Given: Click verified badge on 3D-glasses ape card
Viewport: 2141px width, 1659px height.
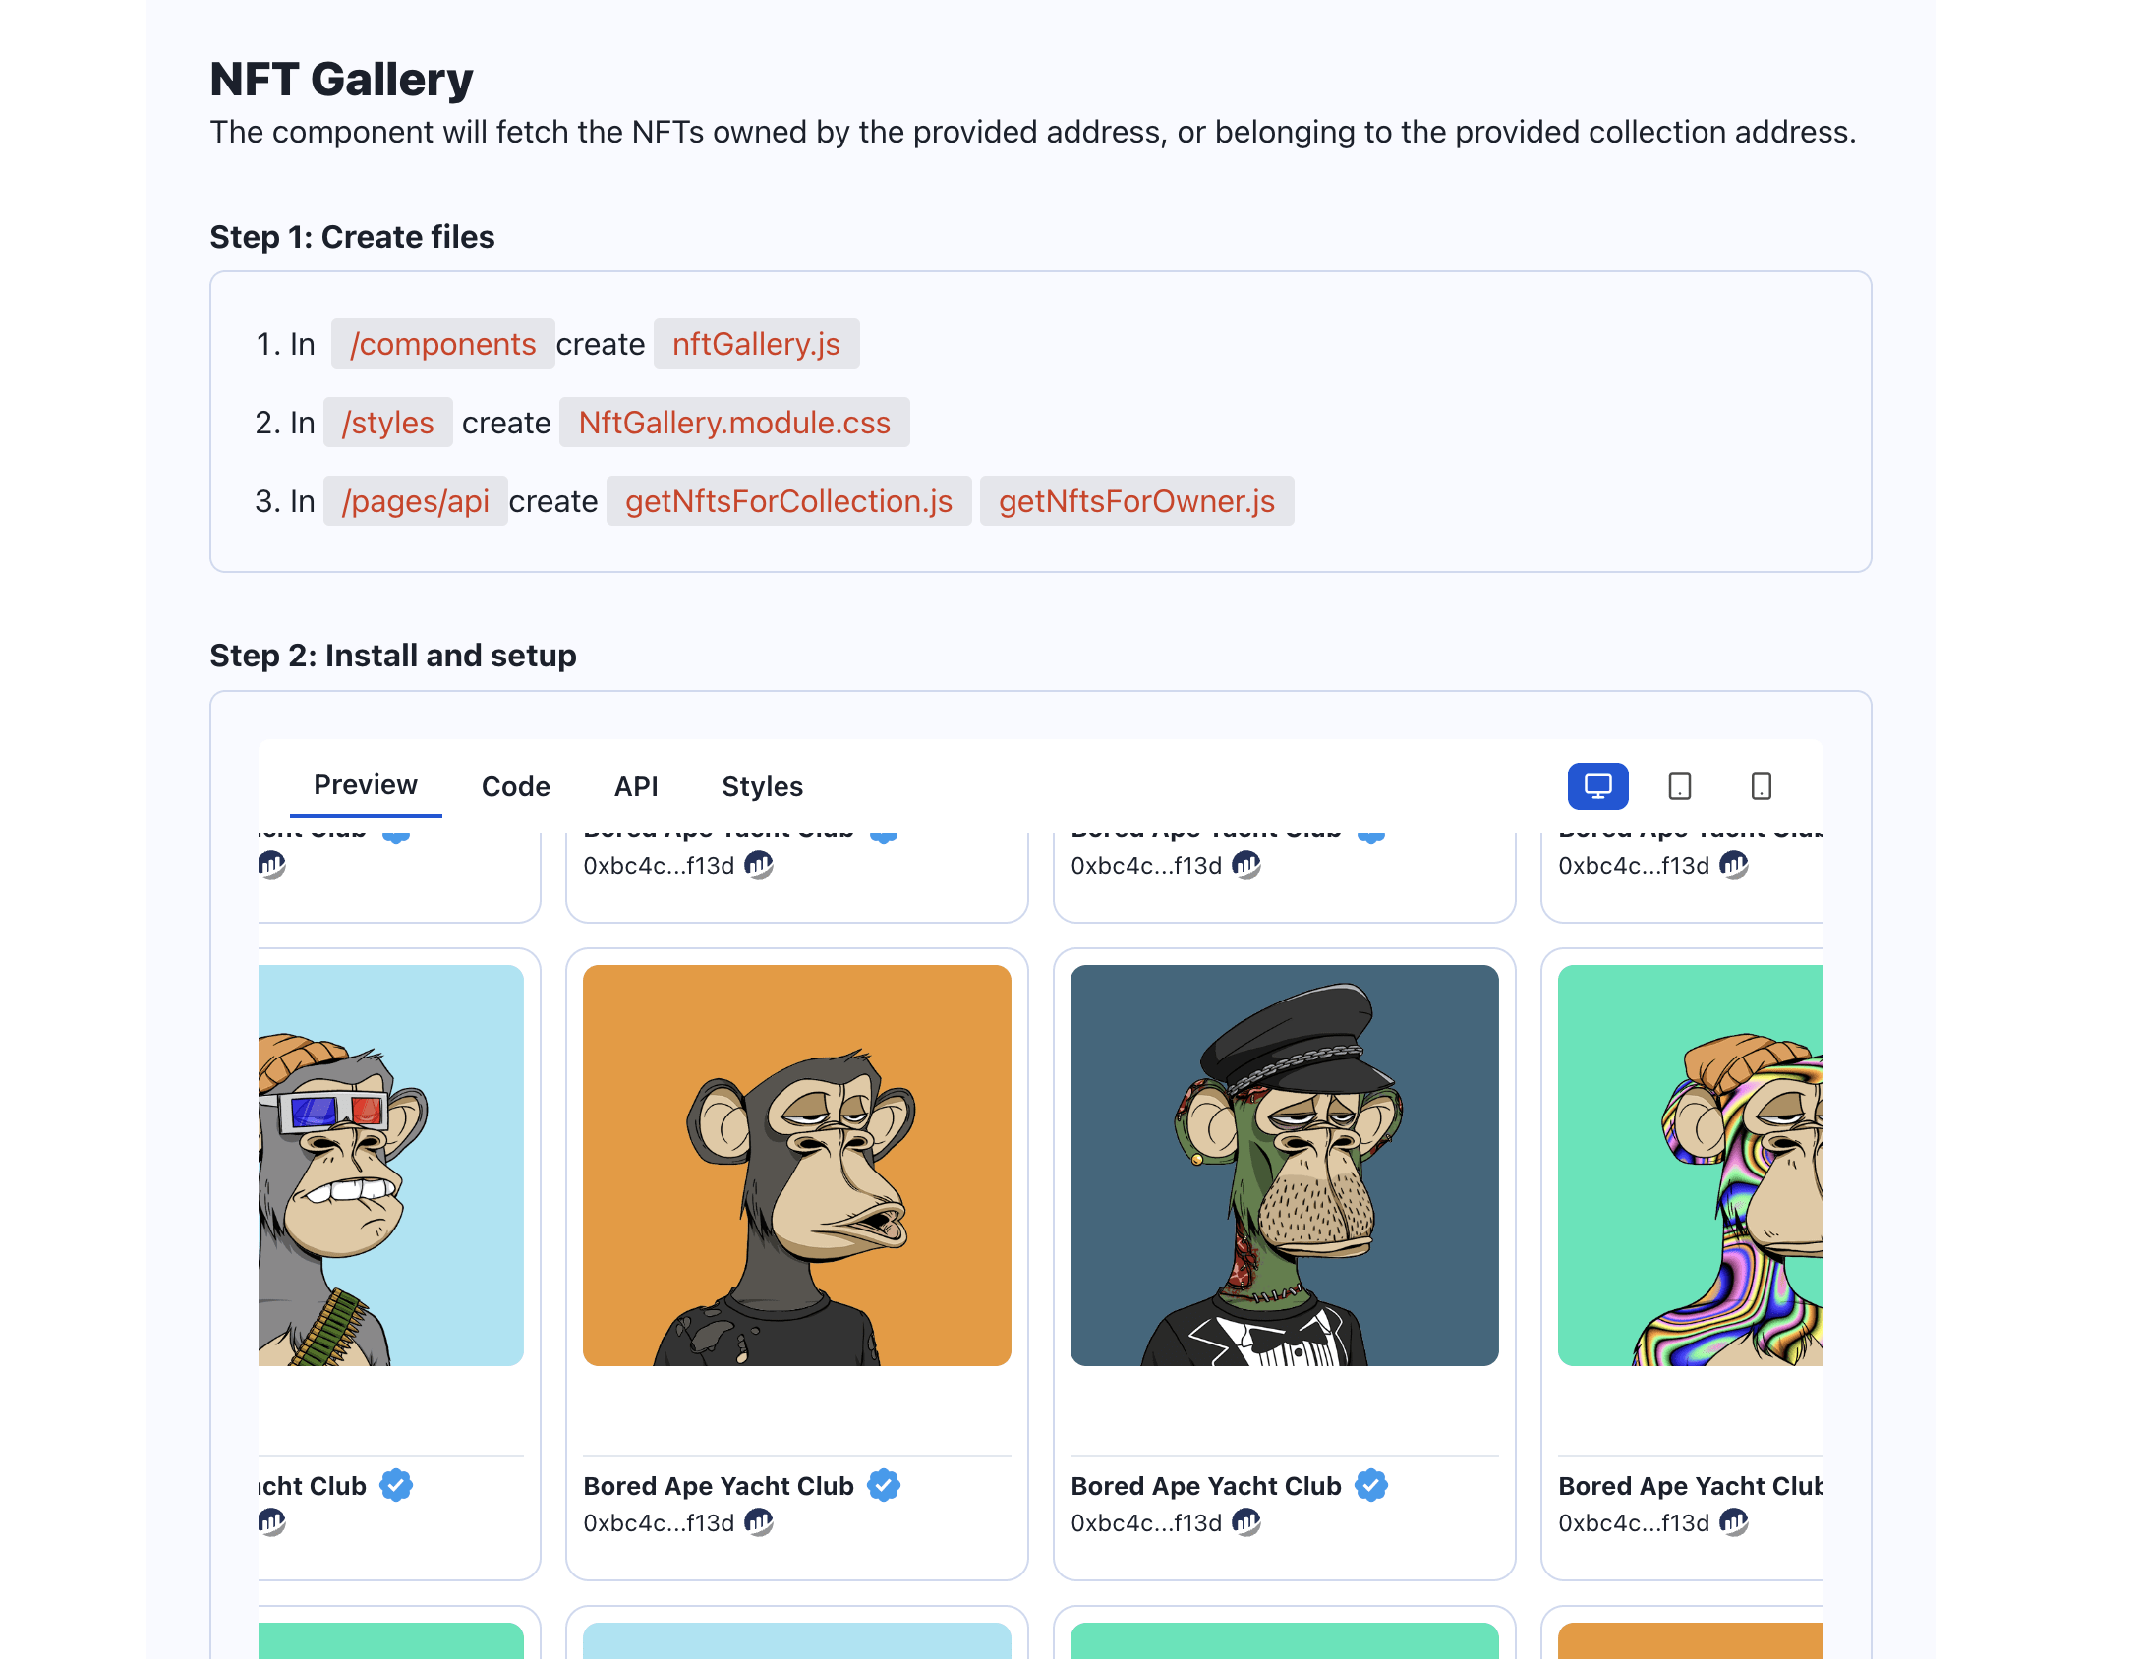Looking at the screenshot, I should 396,1485.
